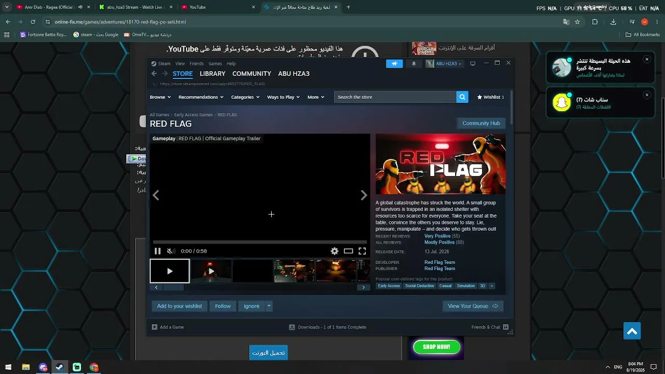
Task: Click the thumbnail strip scrollbar handle
Action: click(173, 287)
